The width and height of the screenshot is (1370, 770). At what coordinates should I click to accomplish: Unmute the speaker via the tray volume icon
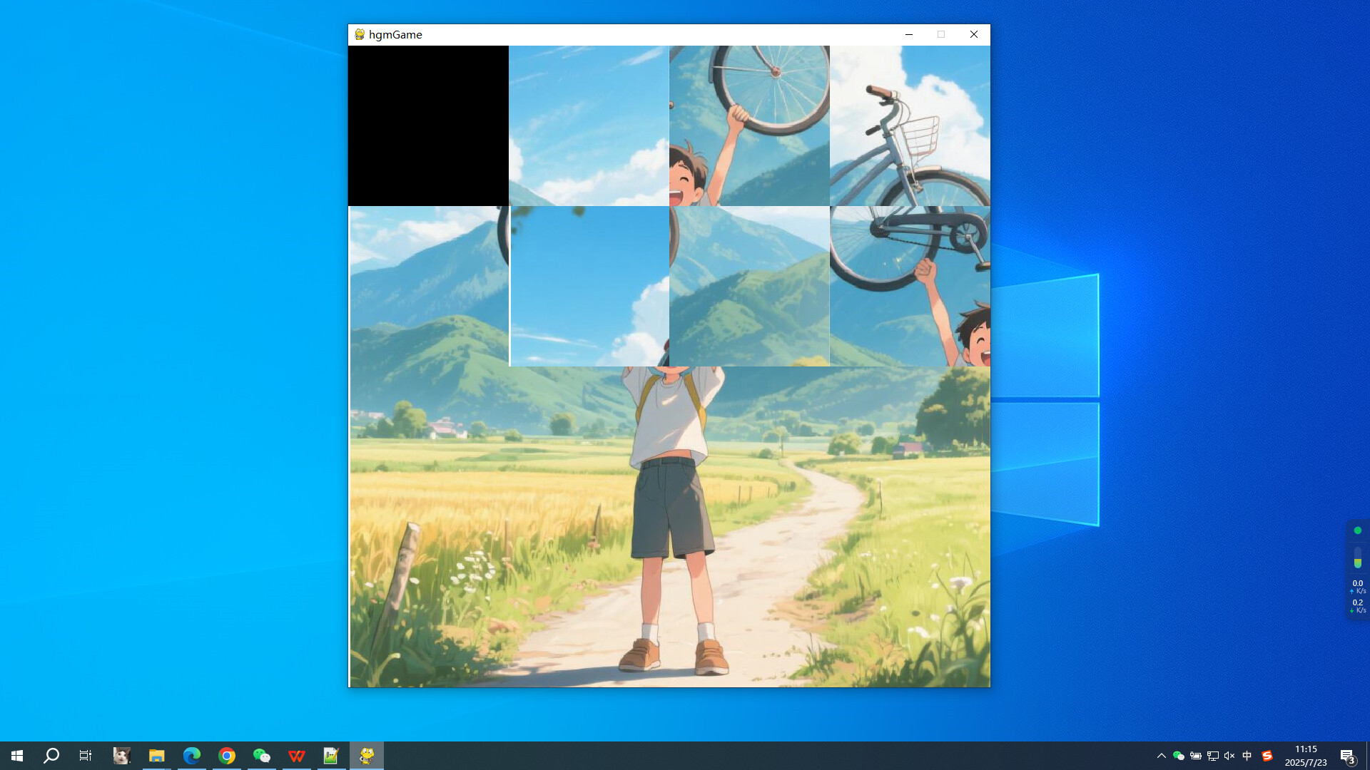[1229, 755]
